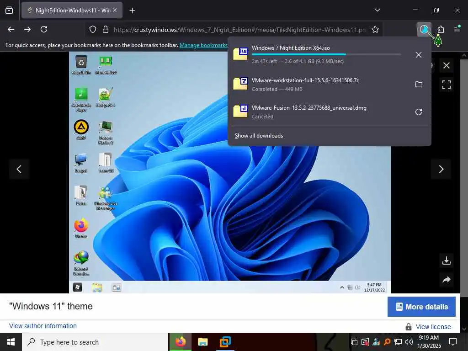468x351 pixels.
Task: Click the taskbar clock showing 9:19 AM
Action: [x=429, y=342]
